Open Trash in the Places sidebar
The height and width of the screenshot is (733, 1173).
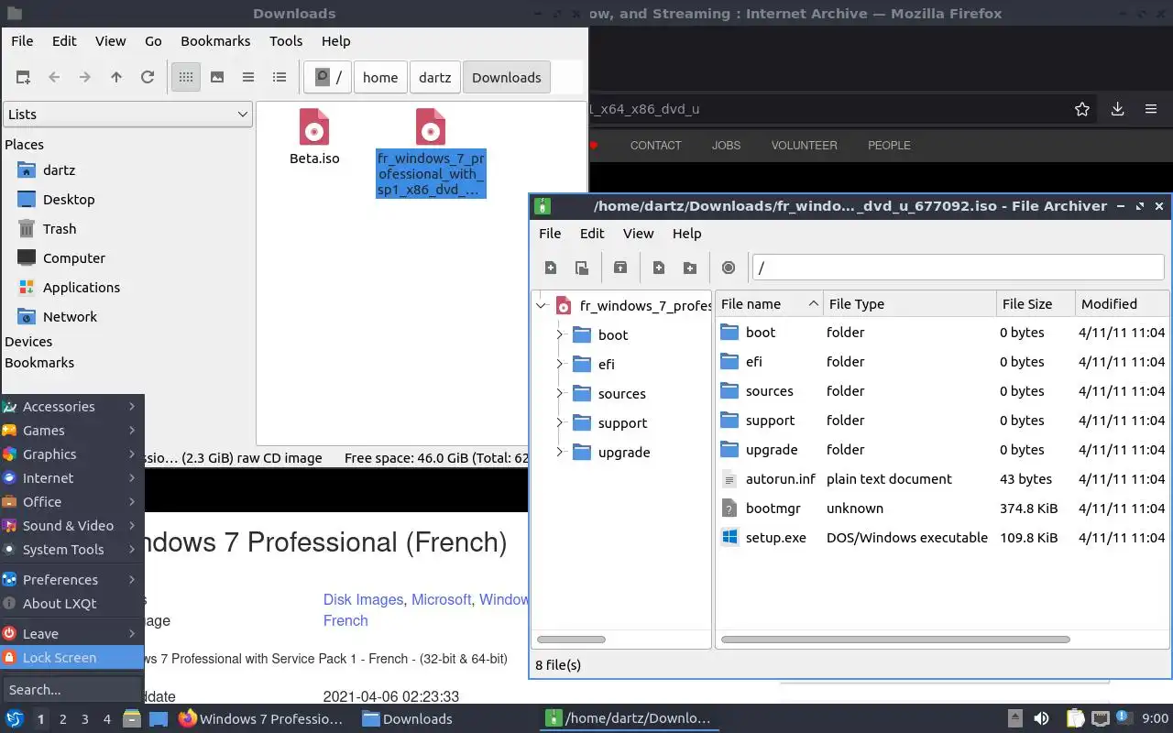click(60, 229)
